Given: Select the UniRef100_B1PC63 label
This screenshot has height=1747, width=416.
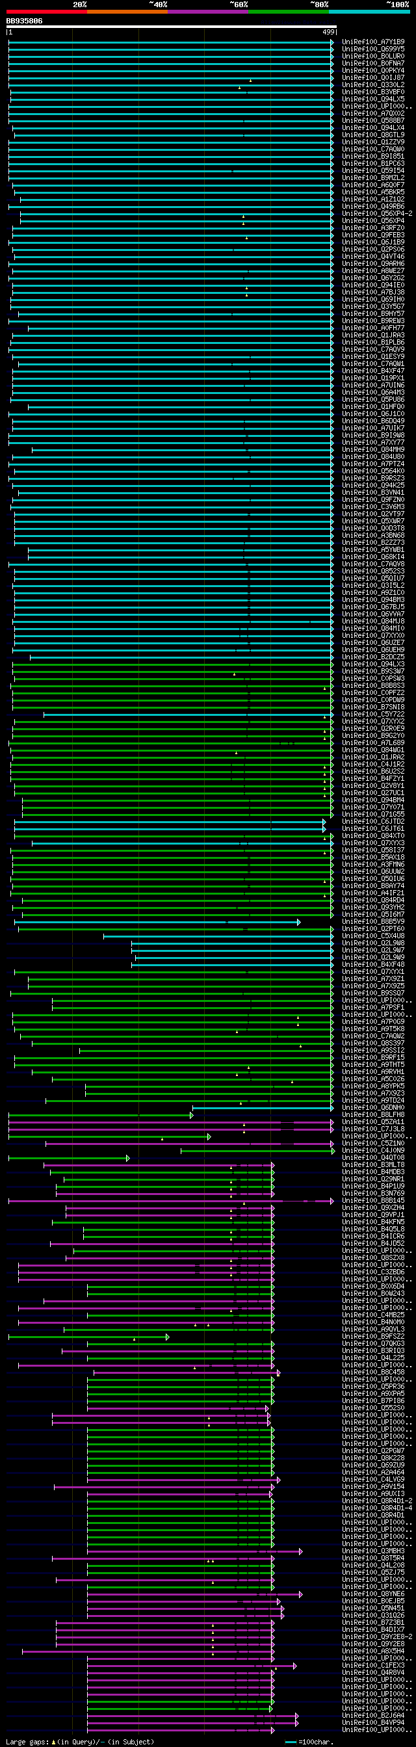Looking at the screenshot, I should pyautogui.click(x=373, y=163).
